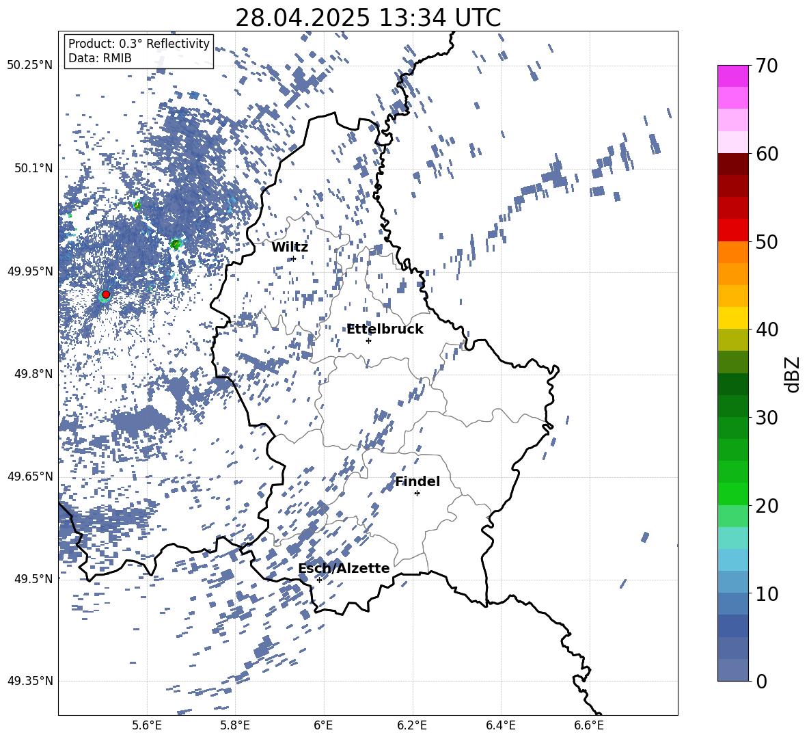Viewport: 809px width, 739px height.
Task: Click the 6°E longitude label
Action: click(x=323, y=725)
